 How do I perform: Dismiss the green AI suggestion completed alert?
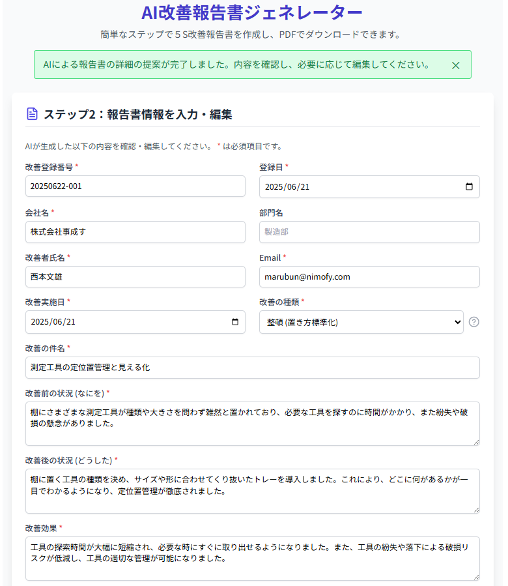click(456, 65)
